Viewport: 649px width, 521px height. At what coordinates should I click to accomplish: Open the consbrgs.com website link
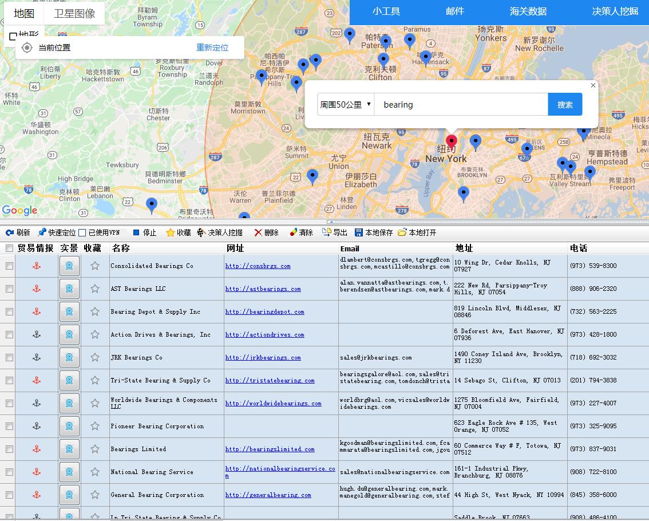(x=258, y=266)
